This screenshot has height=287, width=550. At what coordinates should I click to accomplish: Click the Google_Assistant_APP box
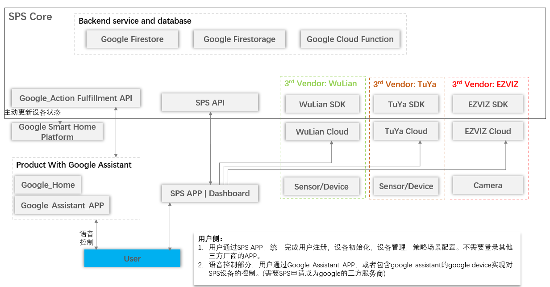[x=62, y=205]
